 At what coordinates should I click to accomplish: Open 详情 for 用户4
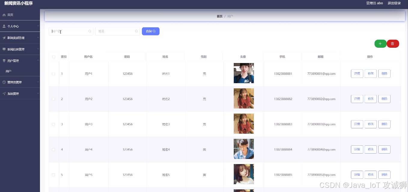357,149
